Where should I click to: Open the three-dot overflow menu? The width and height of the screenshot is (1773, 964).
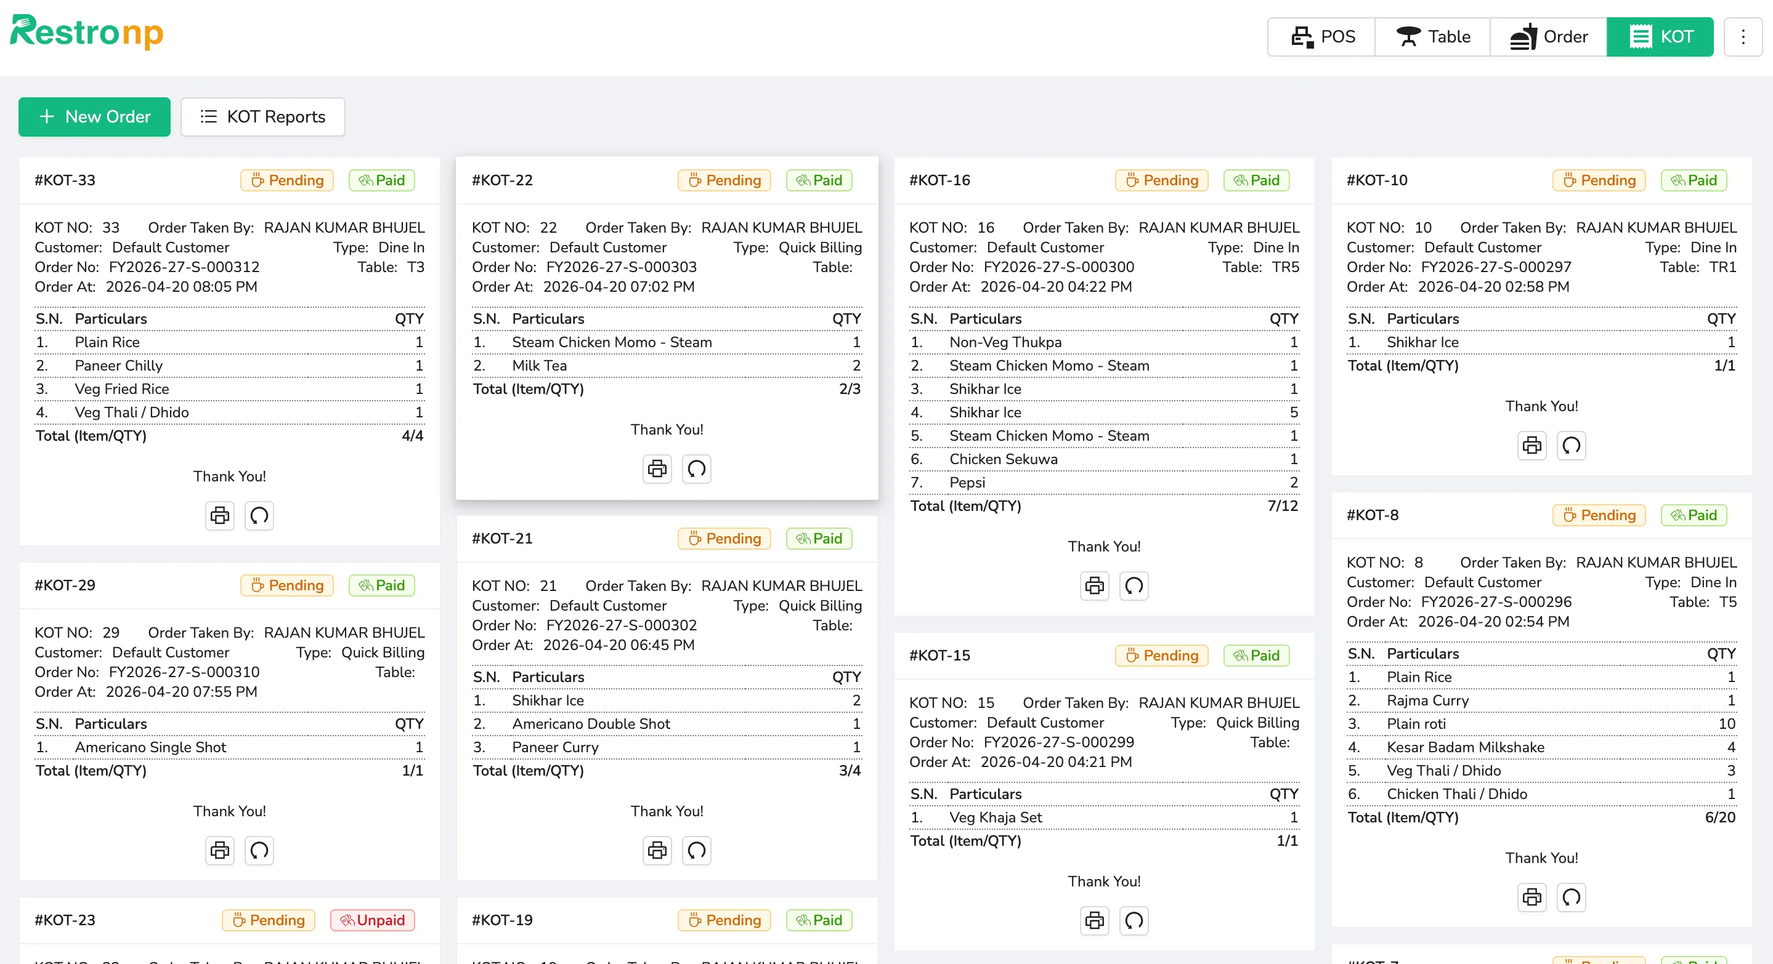[x=1743, y=36]
